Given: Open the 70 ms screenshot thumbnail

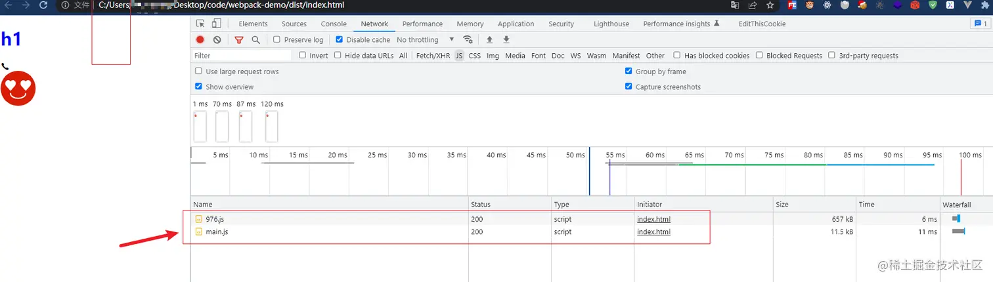Looking at the screenshot, I should click(222, 126).
